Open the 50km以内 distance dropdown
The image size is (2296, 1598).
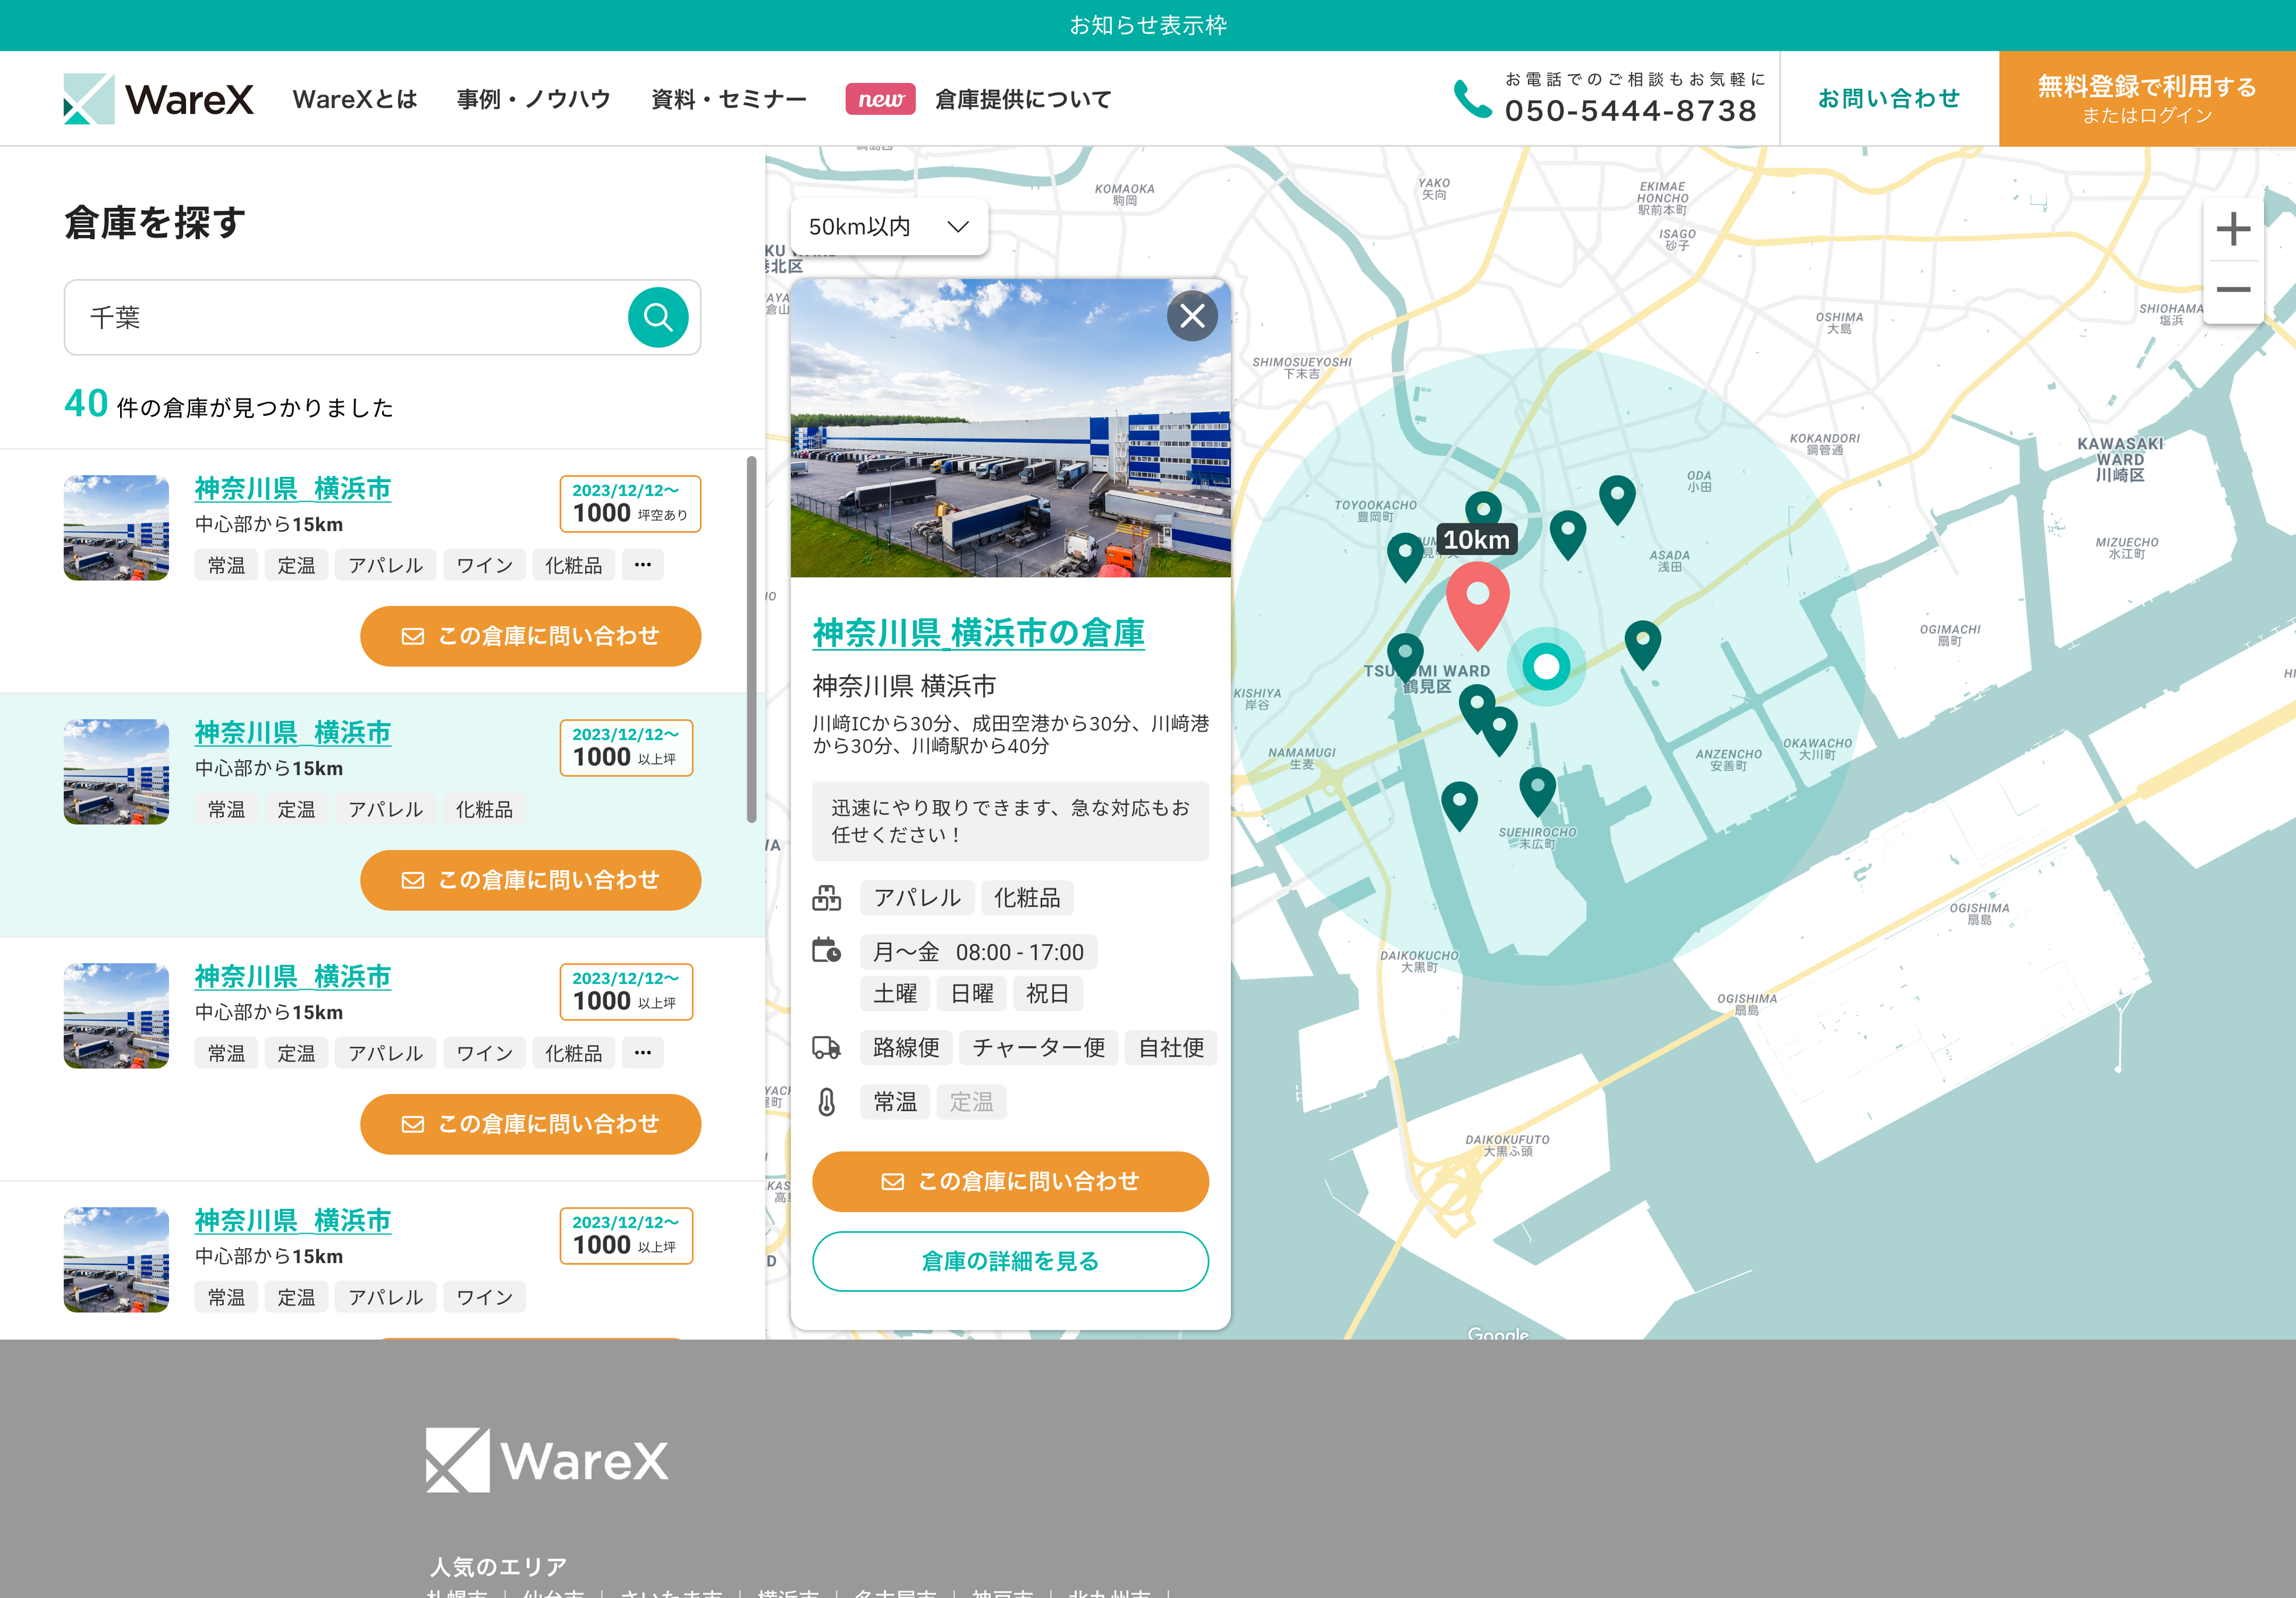pos(888,227)
